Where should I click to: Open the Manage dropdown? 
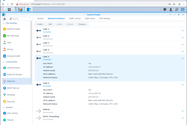pos(82,24)
